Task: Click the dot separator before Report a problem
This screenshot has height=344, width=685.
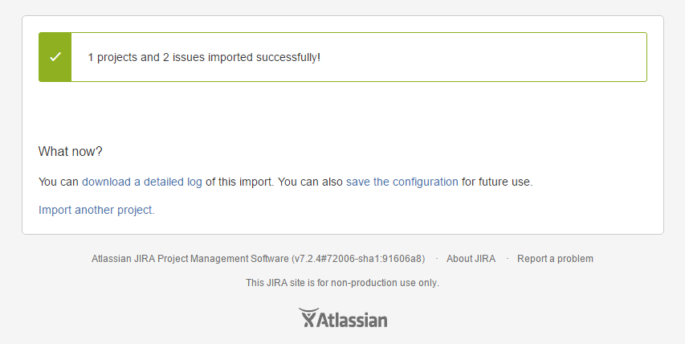Action: tap(508, 258)
